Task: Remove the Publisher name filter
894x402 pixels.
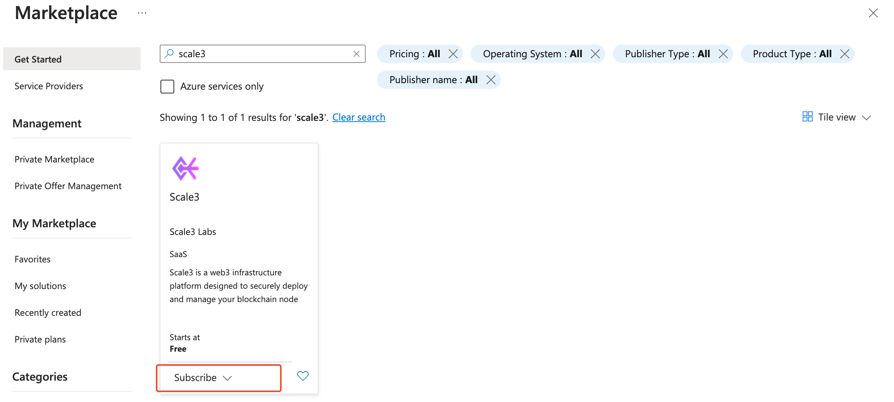Action: pyautogui.click(x=491, y=80)
